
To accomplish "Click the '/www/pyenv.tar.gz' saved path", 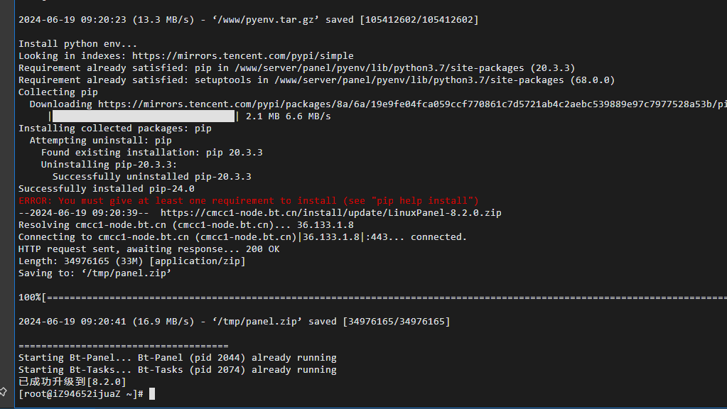I will [266, 20].
